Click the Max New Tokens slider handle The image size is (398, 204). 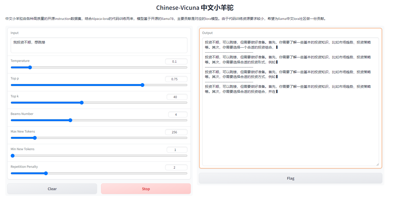[x=35, y=138]
